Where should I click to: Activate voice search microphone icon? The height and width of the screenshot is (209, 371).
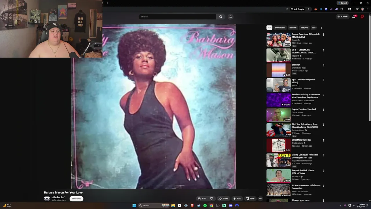[230, 17]
